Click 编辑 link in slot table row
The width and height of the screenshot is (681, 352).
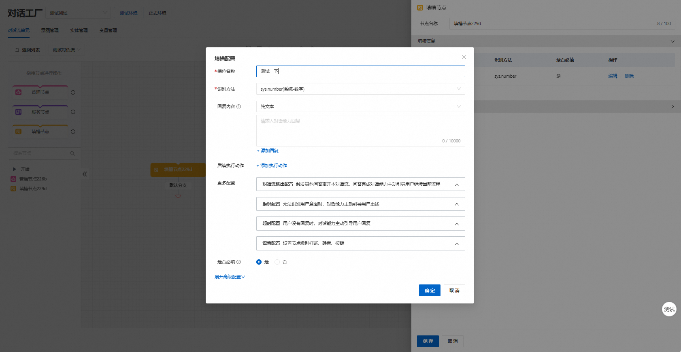pyautogui.click(x=613, y=76)
